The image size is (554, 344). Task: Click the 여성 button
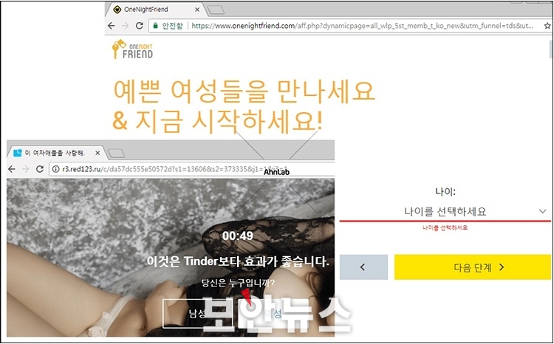pos(273,314)
